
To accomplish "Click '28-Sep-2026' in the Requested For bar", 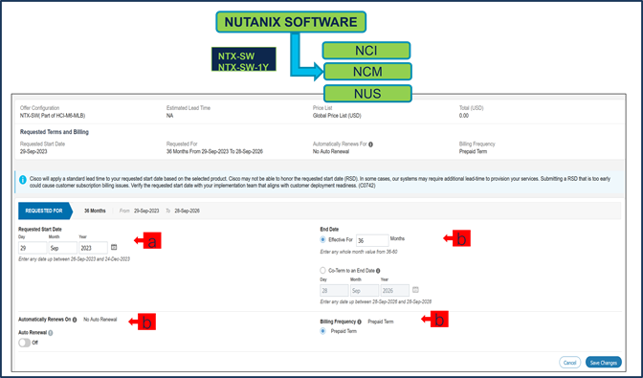I will pos(187,211).
